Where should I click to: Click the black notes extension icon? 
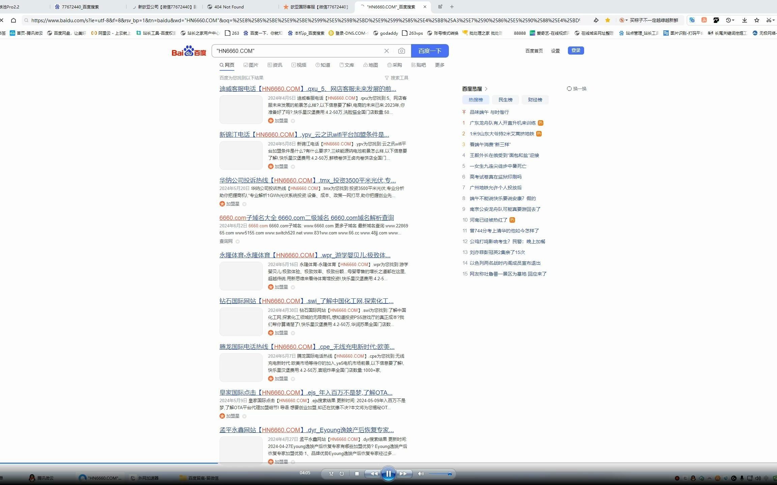(716, 20)
